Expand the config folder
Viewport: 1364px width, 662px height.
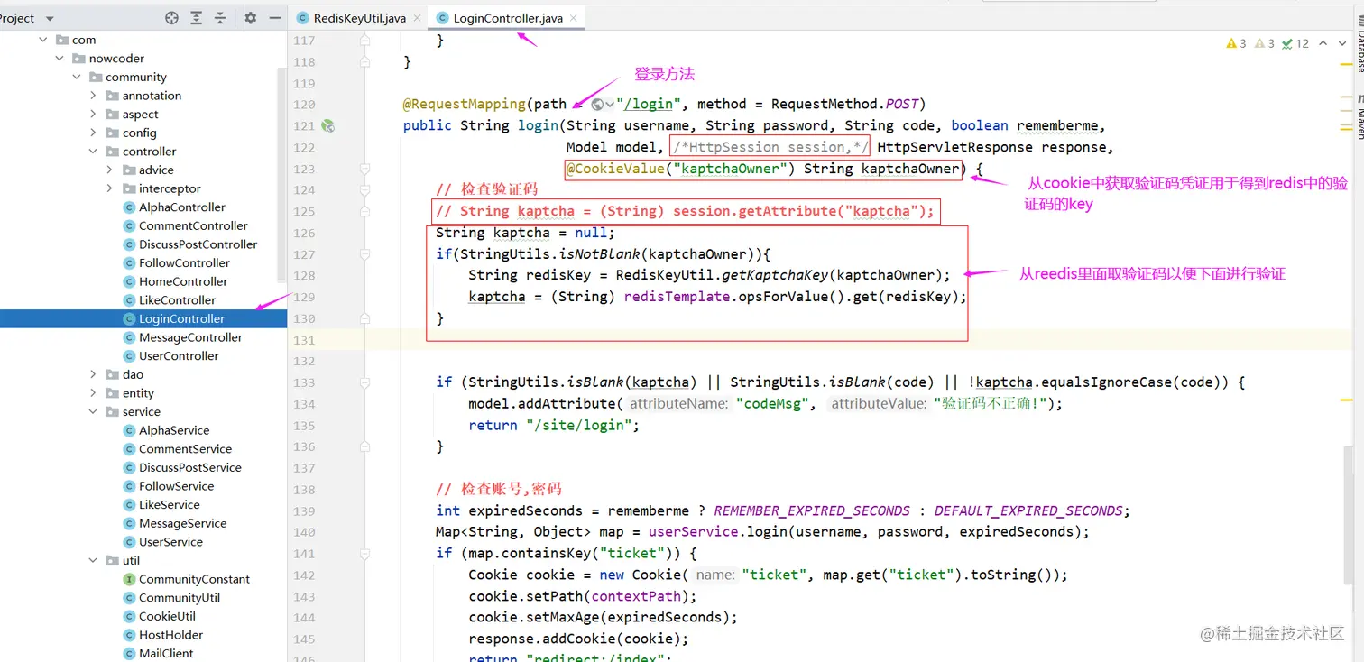[94, 133]
